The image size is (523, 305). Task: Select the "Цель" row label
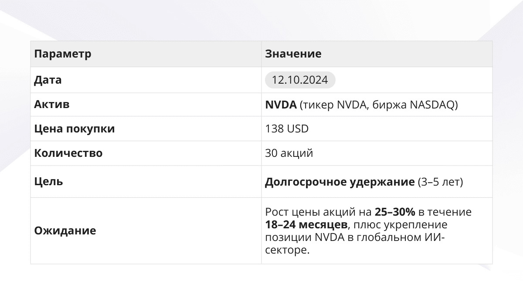tap(48, 182)
